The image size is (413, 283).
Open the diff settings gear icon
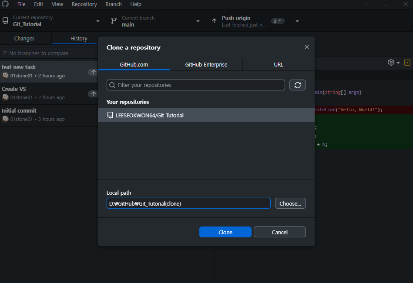coord(391,62)
